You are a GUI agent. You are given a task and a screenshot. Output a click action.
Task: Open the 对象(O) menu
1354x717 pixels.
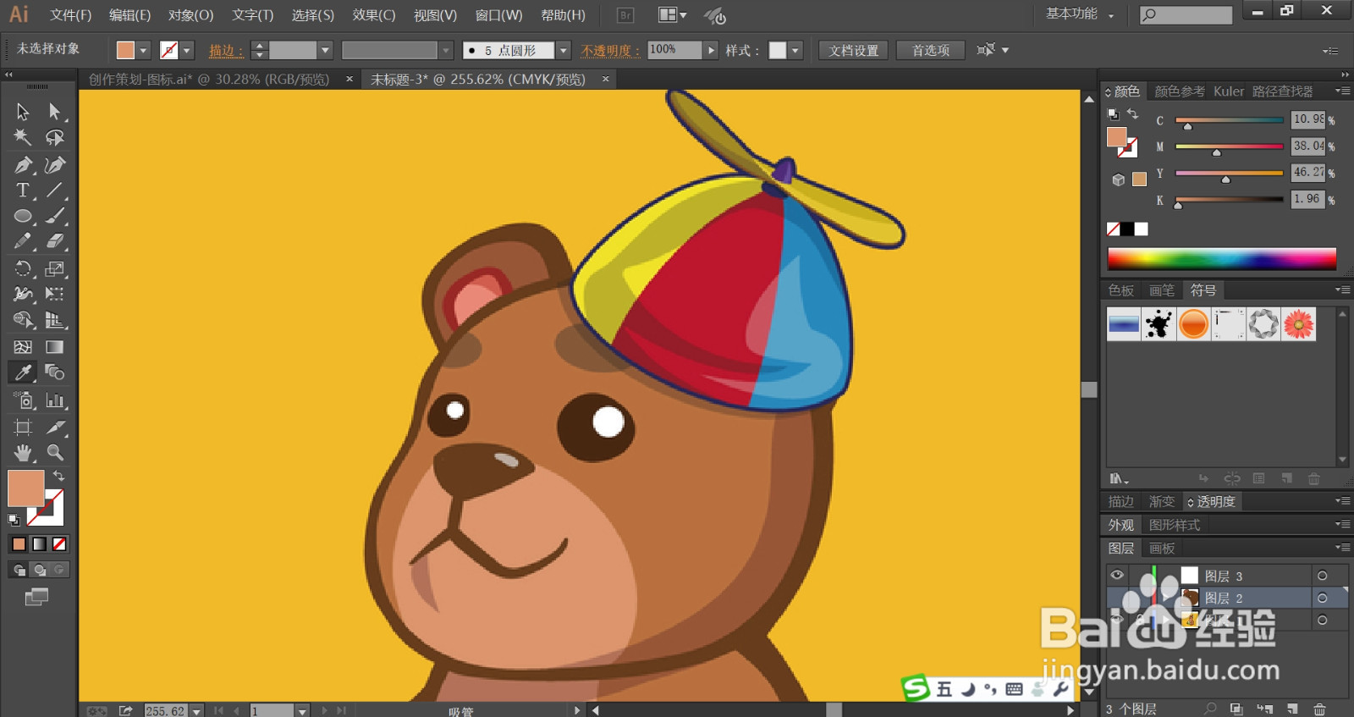(x=190, y=15)
